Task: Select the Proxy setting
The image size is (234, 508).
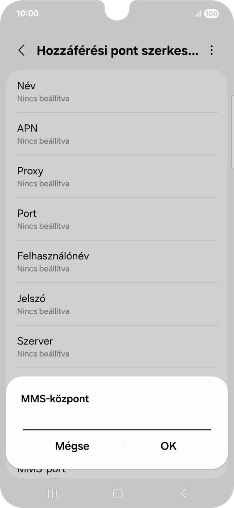Action: (x=116, y=176)
